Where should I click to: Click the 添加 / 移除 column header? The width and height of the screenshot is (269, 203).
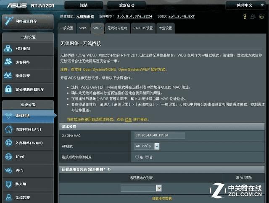point(244,178)
